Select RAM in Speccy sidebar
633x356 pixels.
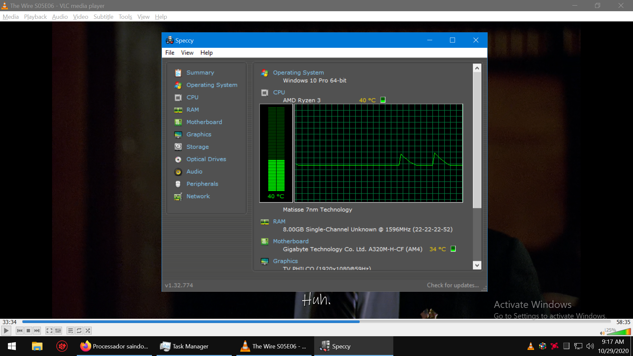tap(193, 110)
